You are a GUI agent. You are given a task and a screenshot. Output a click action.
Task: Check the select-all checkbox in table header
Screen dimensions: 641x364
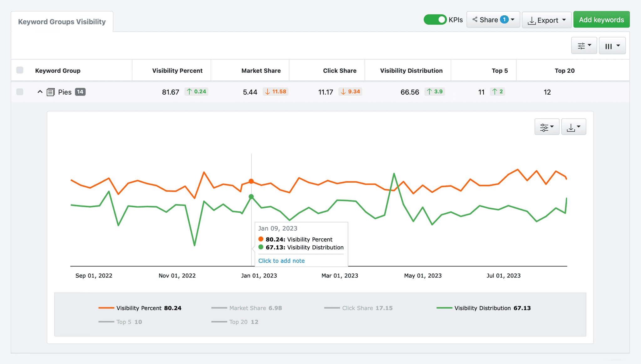tap(20, 70)
